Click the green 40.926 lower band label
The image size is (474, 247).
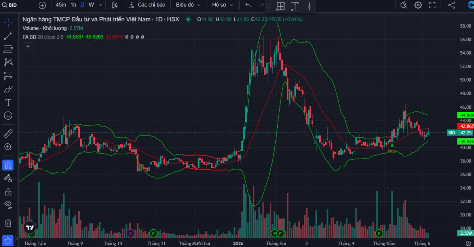(465, 141)
